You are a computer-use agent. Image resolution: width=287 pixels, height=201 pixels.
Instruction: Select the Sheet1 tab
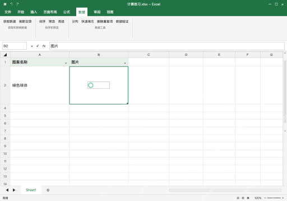pos(31,190)
